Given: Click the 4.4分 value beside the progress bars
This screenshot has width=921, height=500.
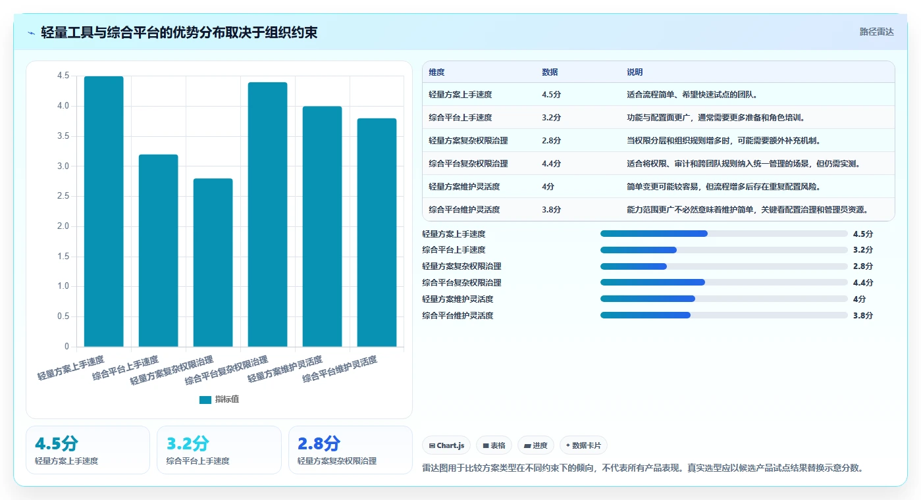Looking at the screenshot, I should tap(863, 283).
